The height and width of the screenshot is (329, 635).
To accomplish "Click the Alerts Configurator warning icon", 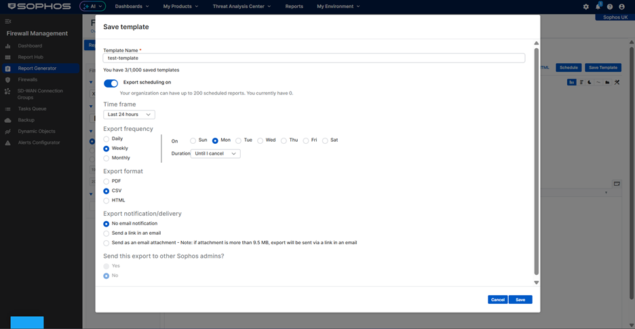I will point(8,143).
